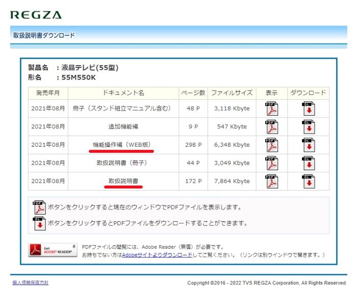Image resolution: width=357 pixels, height=293 pixels.
Task: Click 取扱説明書（冊子） document name
Action: pos(122,163)
